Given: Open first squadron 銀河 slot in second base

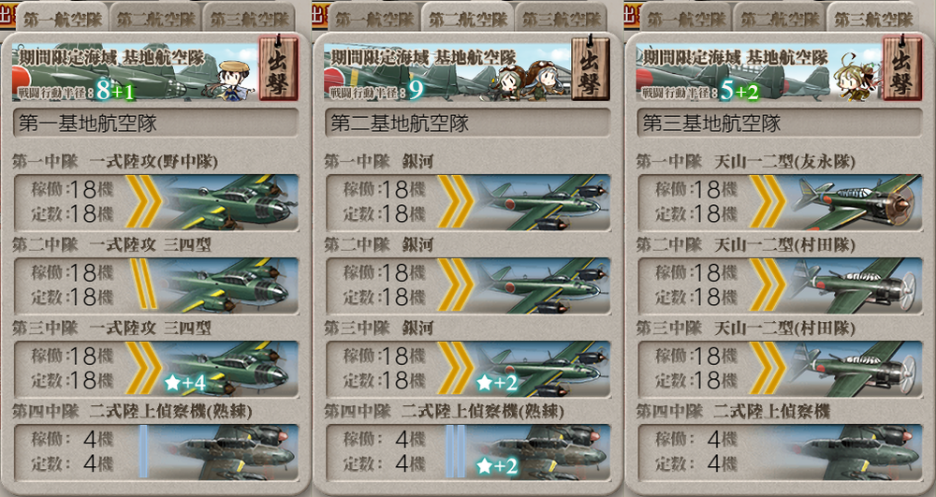Looking at the screenshot, I should point(468,202).
